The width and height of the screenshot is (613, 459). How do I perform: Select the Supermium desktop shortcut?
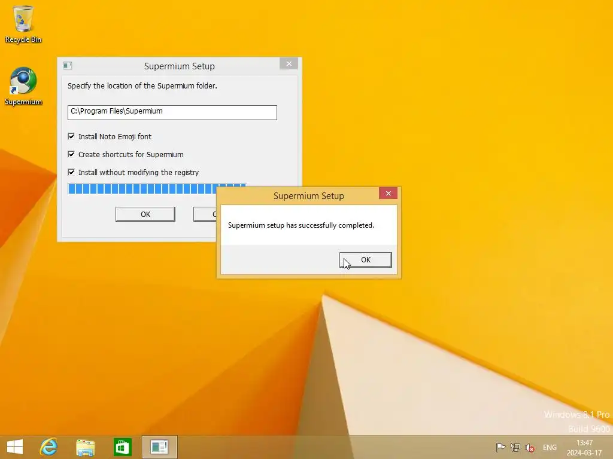click(23, 86)
